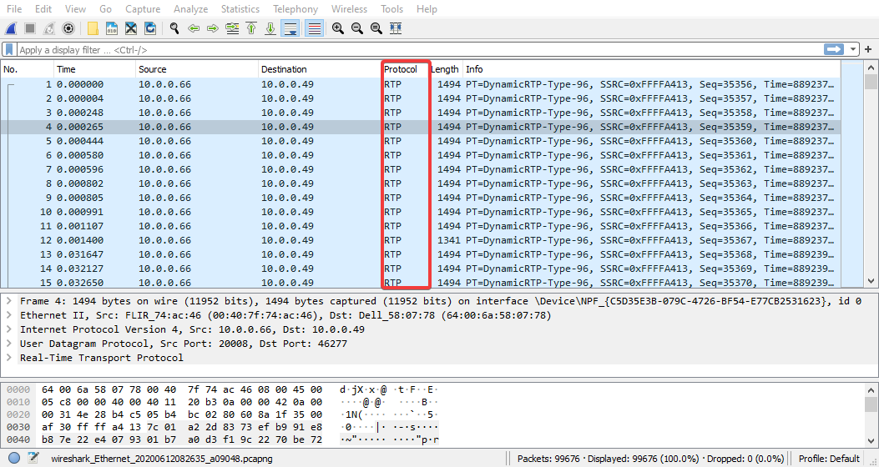Start capturing packets with shark fin icon
Image resolution: width=879 pixels, height=467 pixels.
(x=11, y=28)
